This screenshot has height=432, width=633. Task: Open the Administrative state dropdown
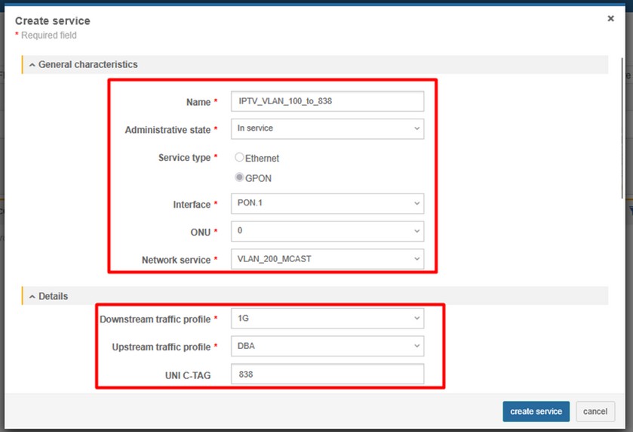click(327, 129)
